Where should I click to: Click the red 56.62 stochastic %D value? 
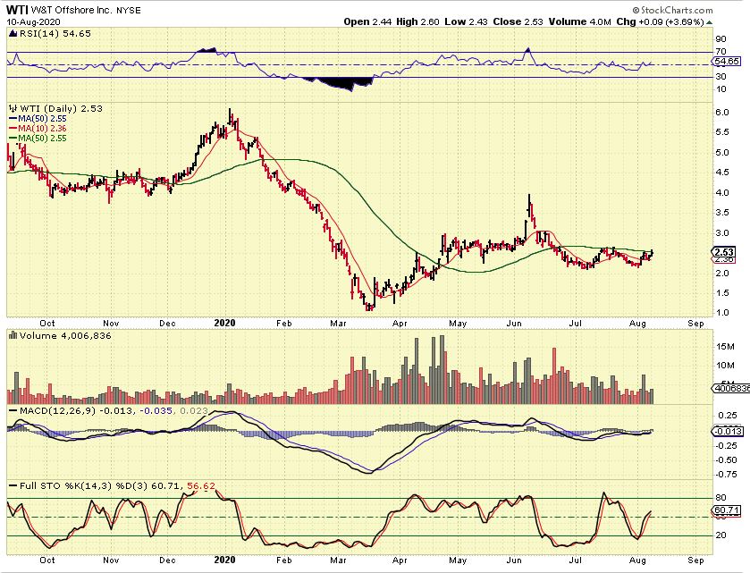click(201, 486)
